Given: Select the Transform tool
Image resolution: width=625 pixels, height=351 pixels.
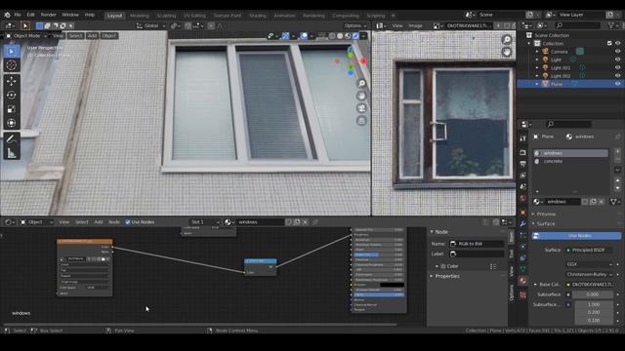Looking at the screenshot, I should pyautogui.click(x=11, y=123).
